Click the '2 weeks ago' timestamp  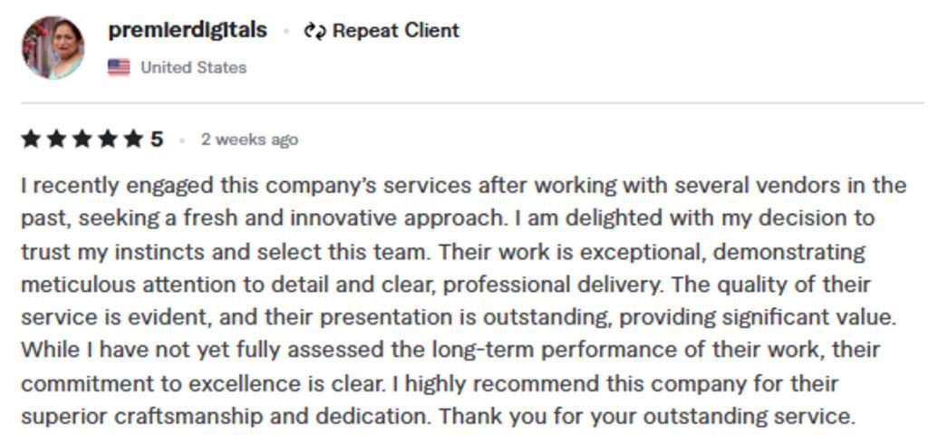(x=249, y=140)
